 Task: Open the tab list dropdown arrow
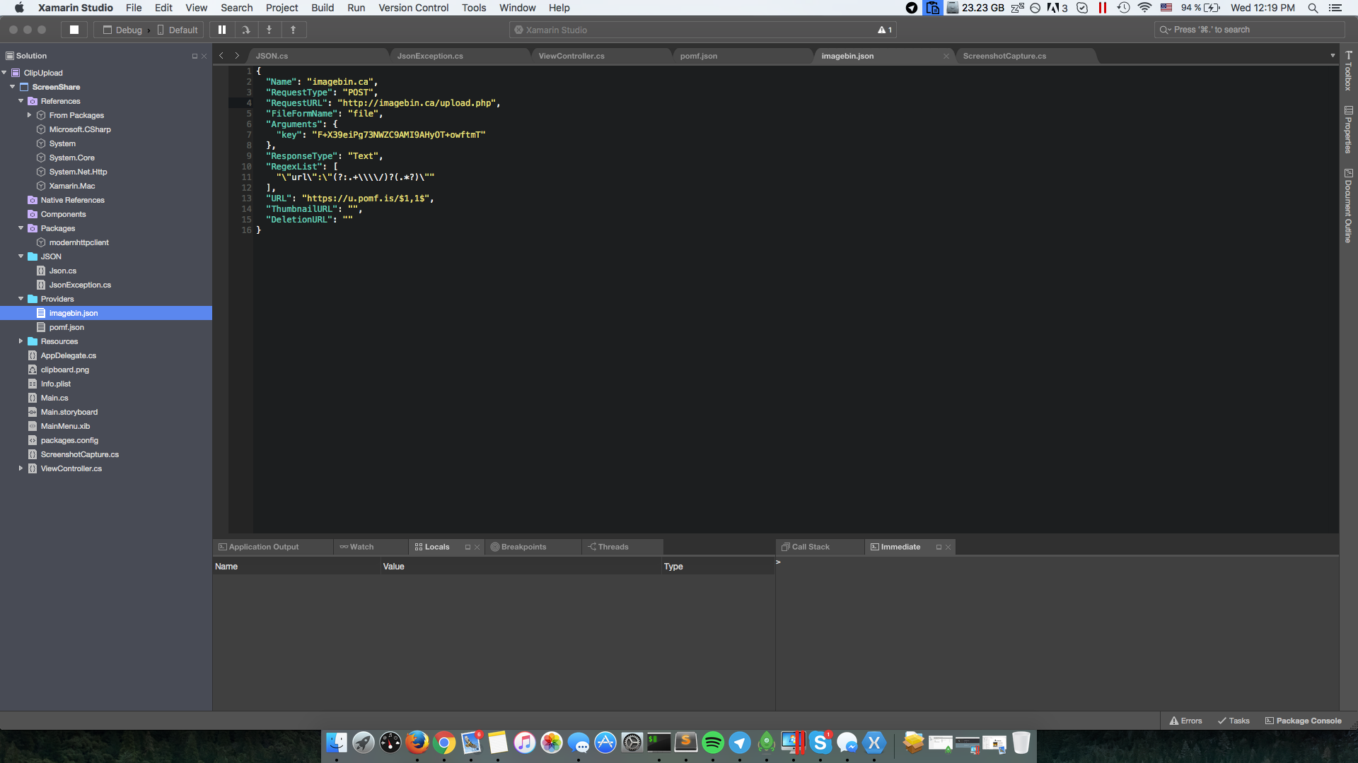click(x=1333, y=56)
